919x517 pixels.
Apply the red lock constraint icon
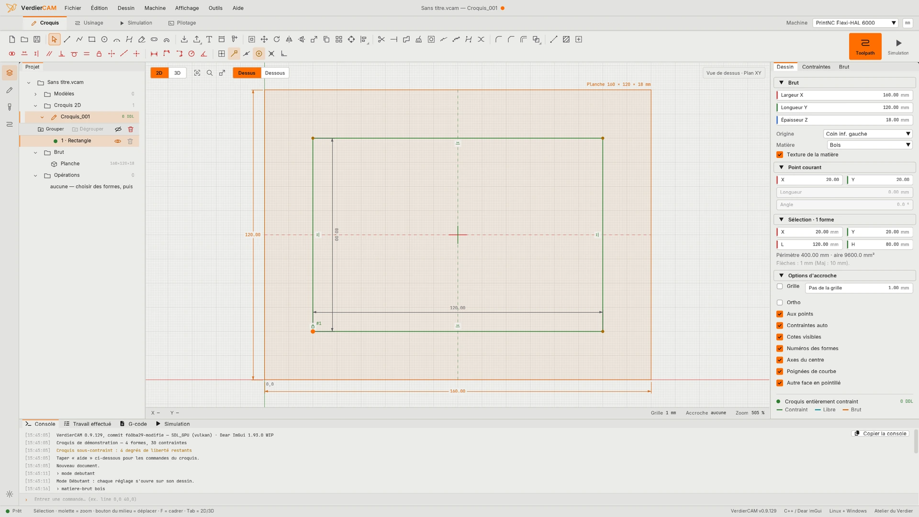(99, 54)
